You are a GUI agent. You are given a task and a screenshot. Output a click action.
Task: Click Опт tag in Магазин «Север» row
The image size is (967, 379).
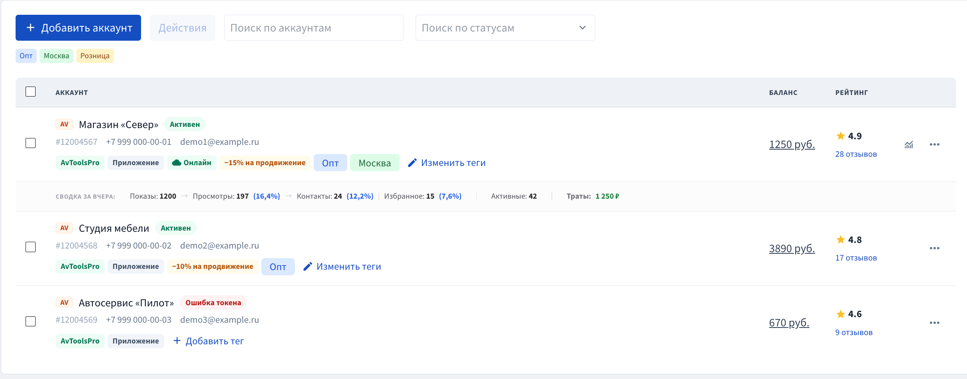330,163
